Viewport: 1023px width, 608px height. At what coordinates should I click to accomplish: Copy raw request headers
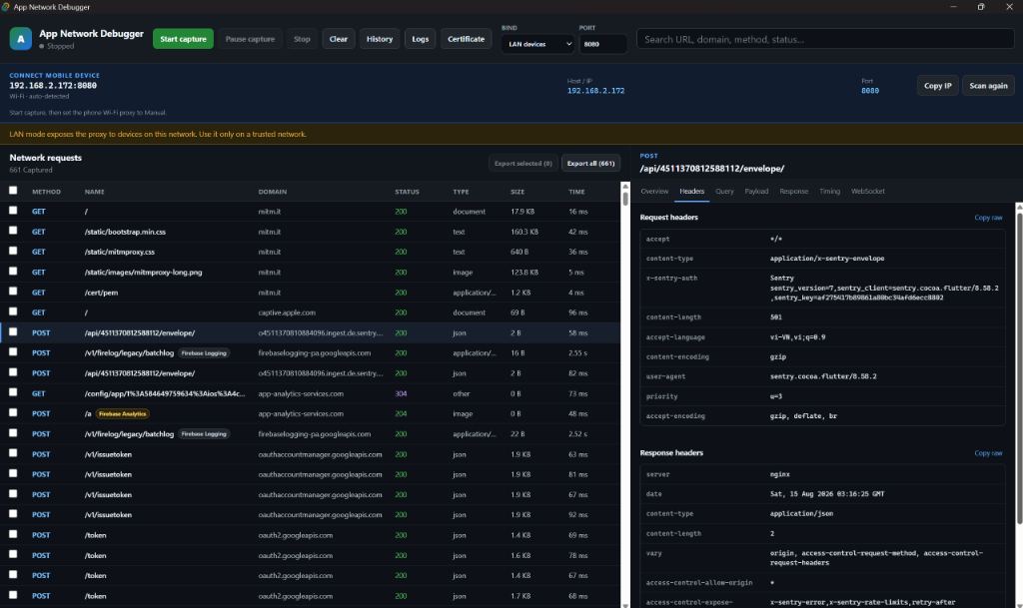point(988,218)
